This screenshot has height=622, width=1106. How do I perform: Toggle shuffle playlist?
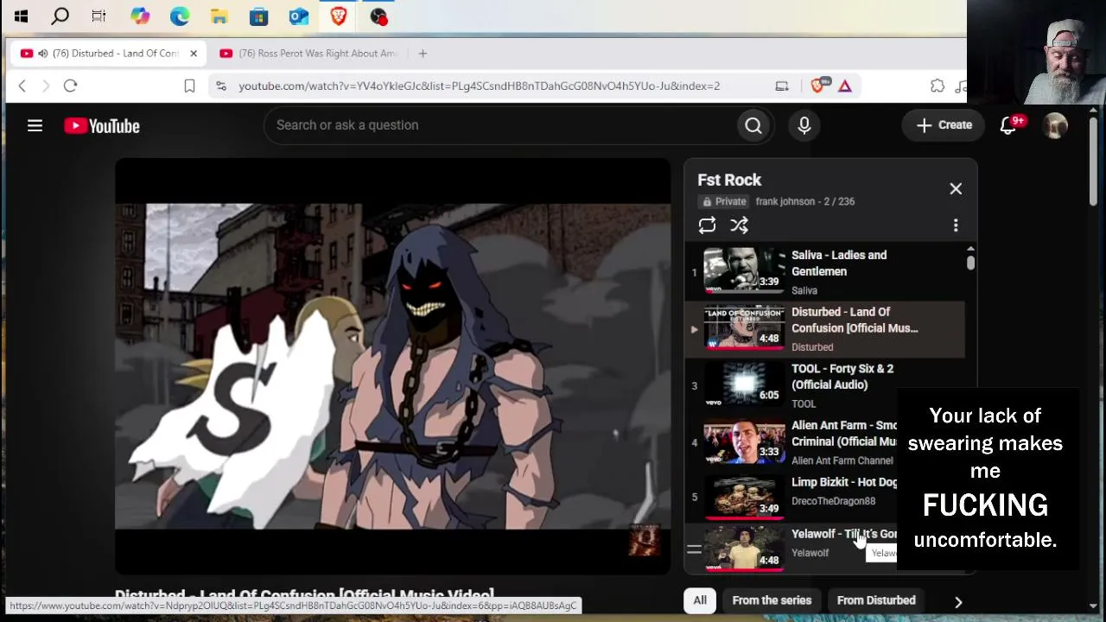[739, 225]
